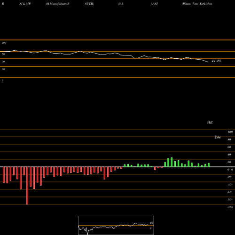Click the MR axis label 40
Screen dimensions: 235x235
pos(229,155)
